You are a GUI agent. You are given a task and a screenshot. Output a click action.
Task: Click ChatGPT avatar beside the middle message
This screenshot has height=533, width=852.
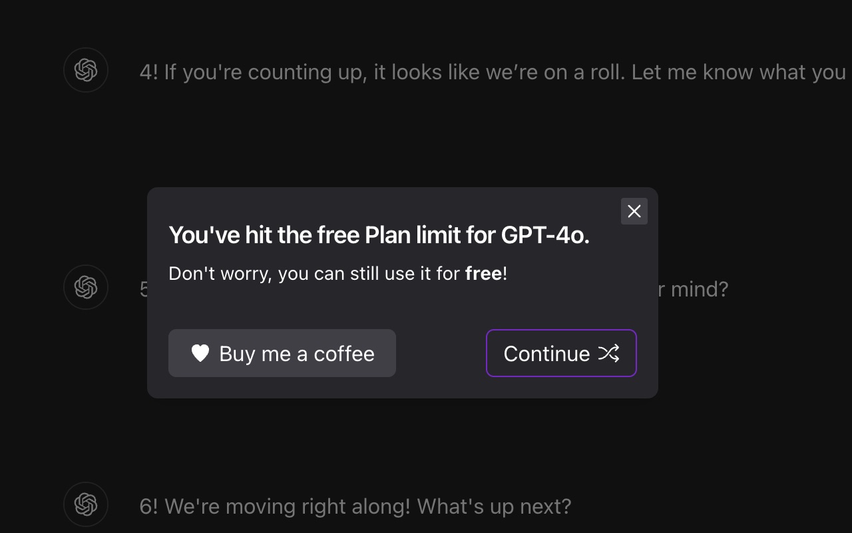86,287
